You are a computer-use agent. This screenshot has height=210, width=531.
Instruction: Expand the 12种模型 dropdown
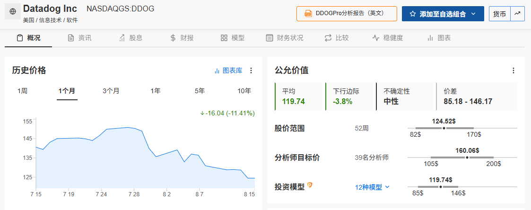click(x=372, y=187)
